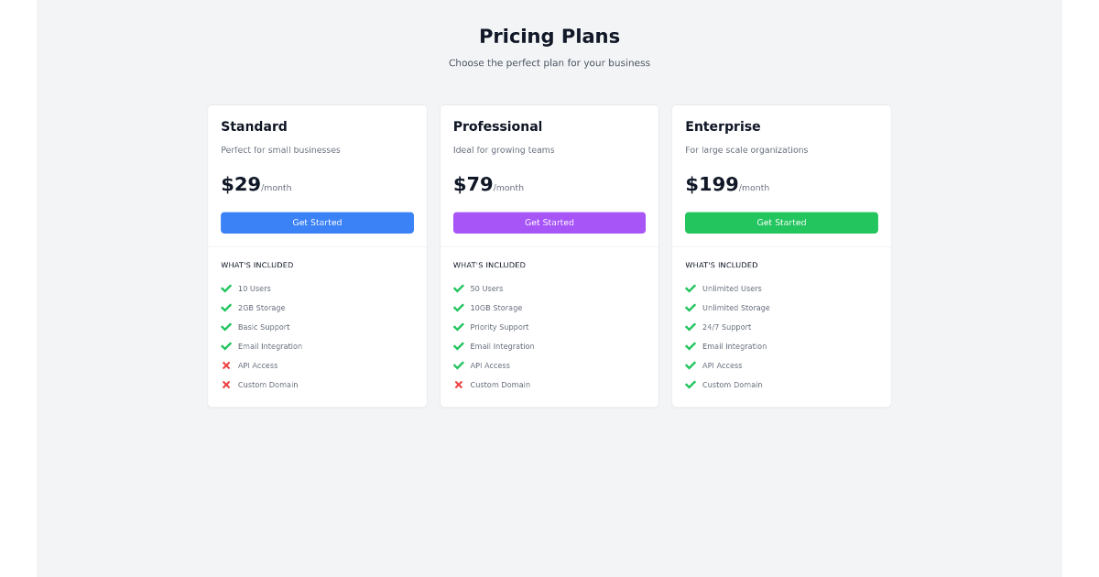Click Get Started on the Standard plan

coord(317,223)
